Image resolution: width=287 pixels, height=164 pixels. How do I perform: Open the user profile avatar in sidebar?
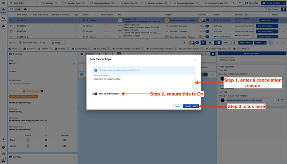click(x=3, y=160)
